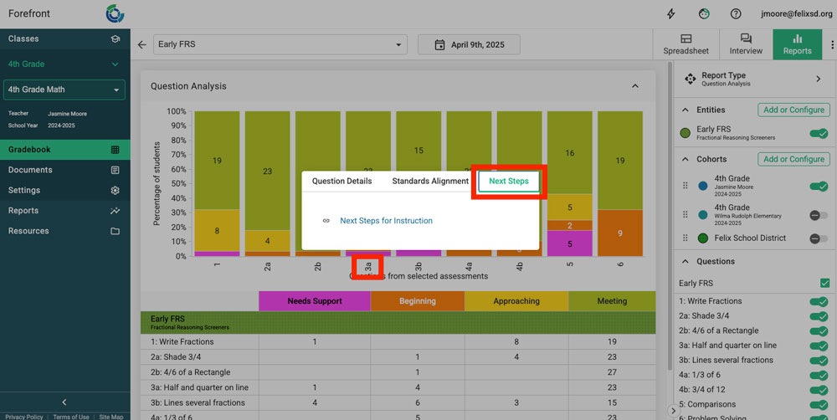Click Add or Configure for Entities
This screenshot has width=837, height=420.
click(793, 110)
